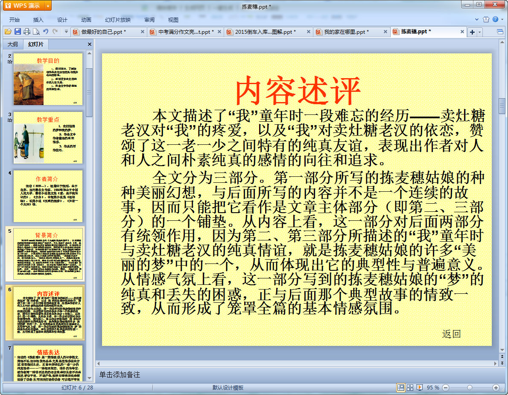Open the 开始 menu
Image resolution: width=508 pixels, height=395 pixels.
click(14, 20)
